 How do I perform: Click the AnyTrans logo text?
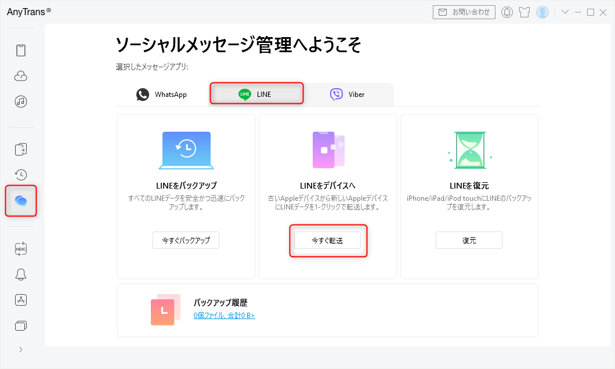coord(28,12)
